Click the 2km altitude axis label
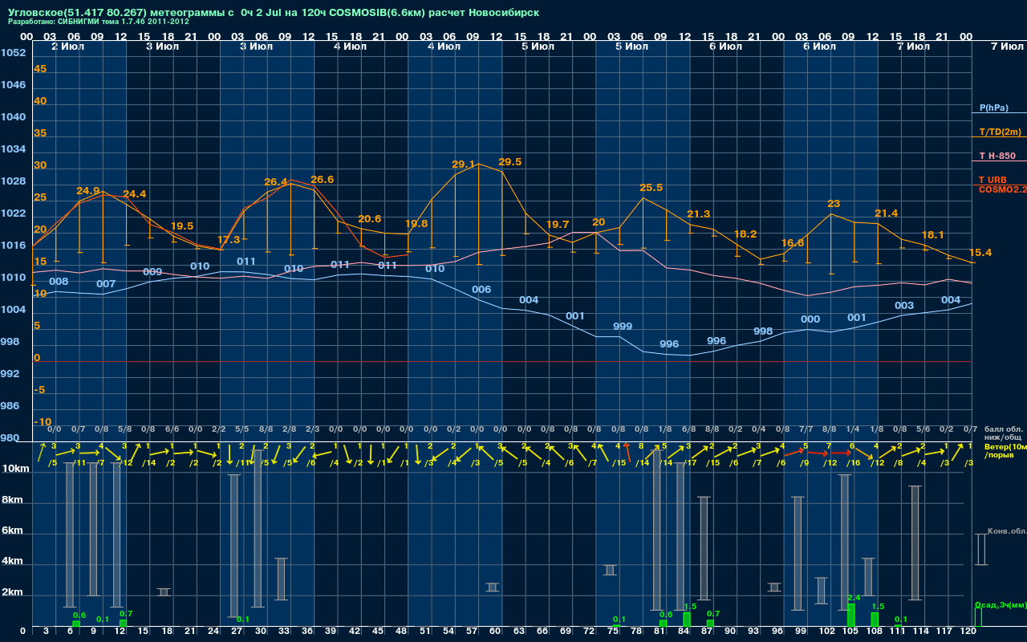Viewport: 1027px width, 642px height. coord(13,593)
